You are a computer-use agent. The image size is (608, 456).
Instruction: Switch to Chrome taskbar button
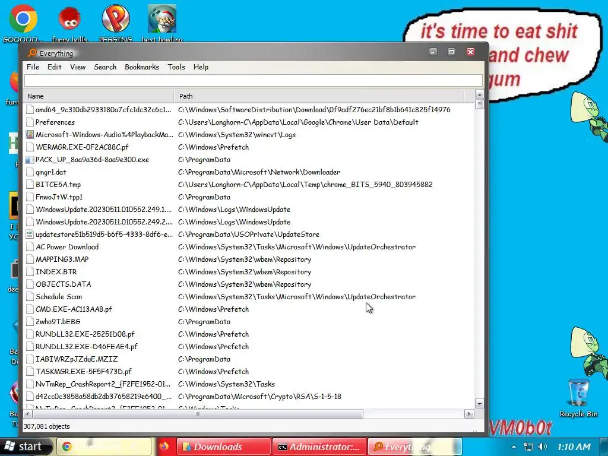click(x=104, y=446)
